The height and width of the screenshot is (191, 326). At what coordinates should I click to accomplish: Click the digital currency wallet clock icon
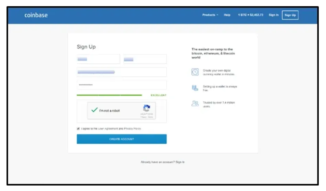coord(195,72)
